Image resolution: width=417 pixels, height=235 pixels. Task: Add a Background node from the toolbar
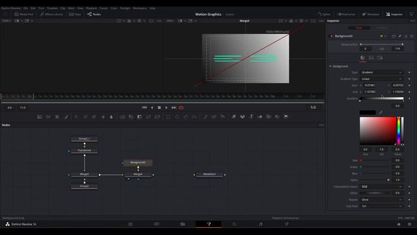[x=40, y=117]
